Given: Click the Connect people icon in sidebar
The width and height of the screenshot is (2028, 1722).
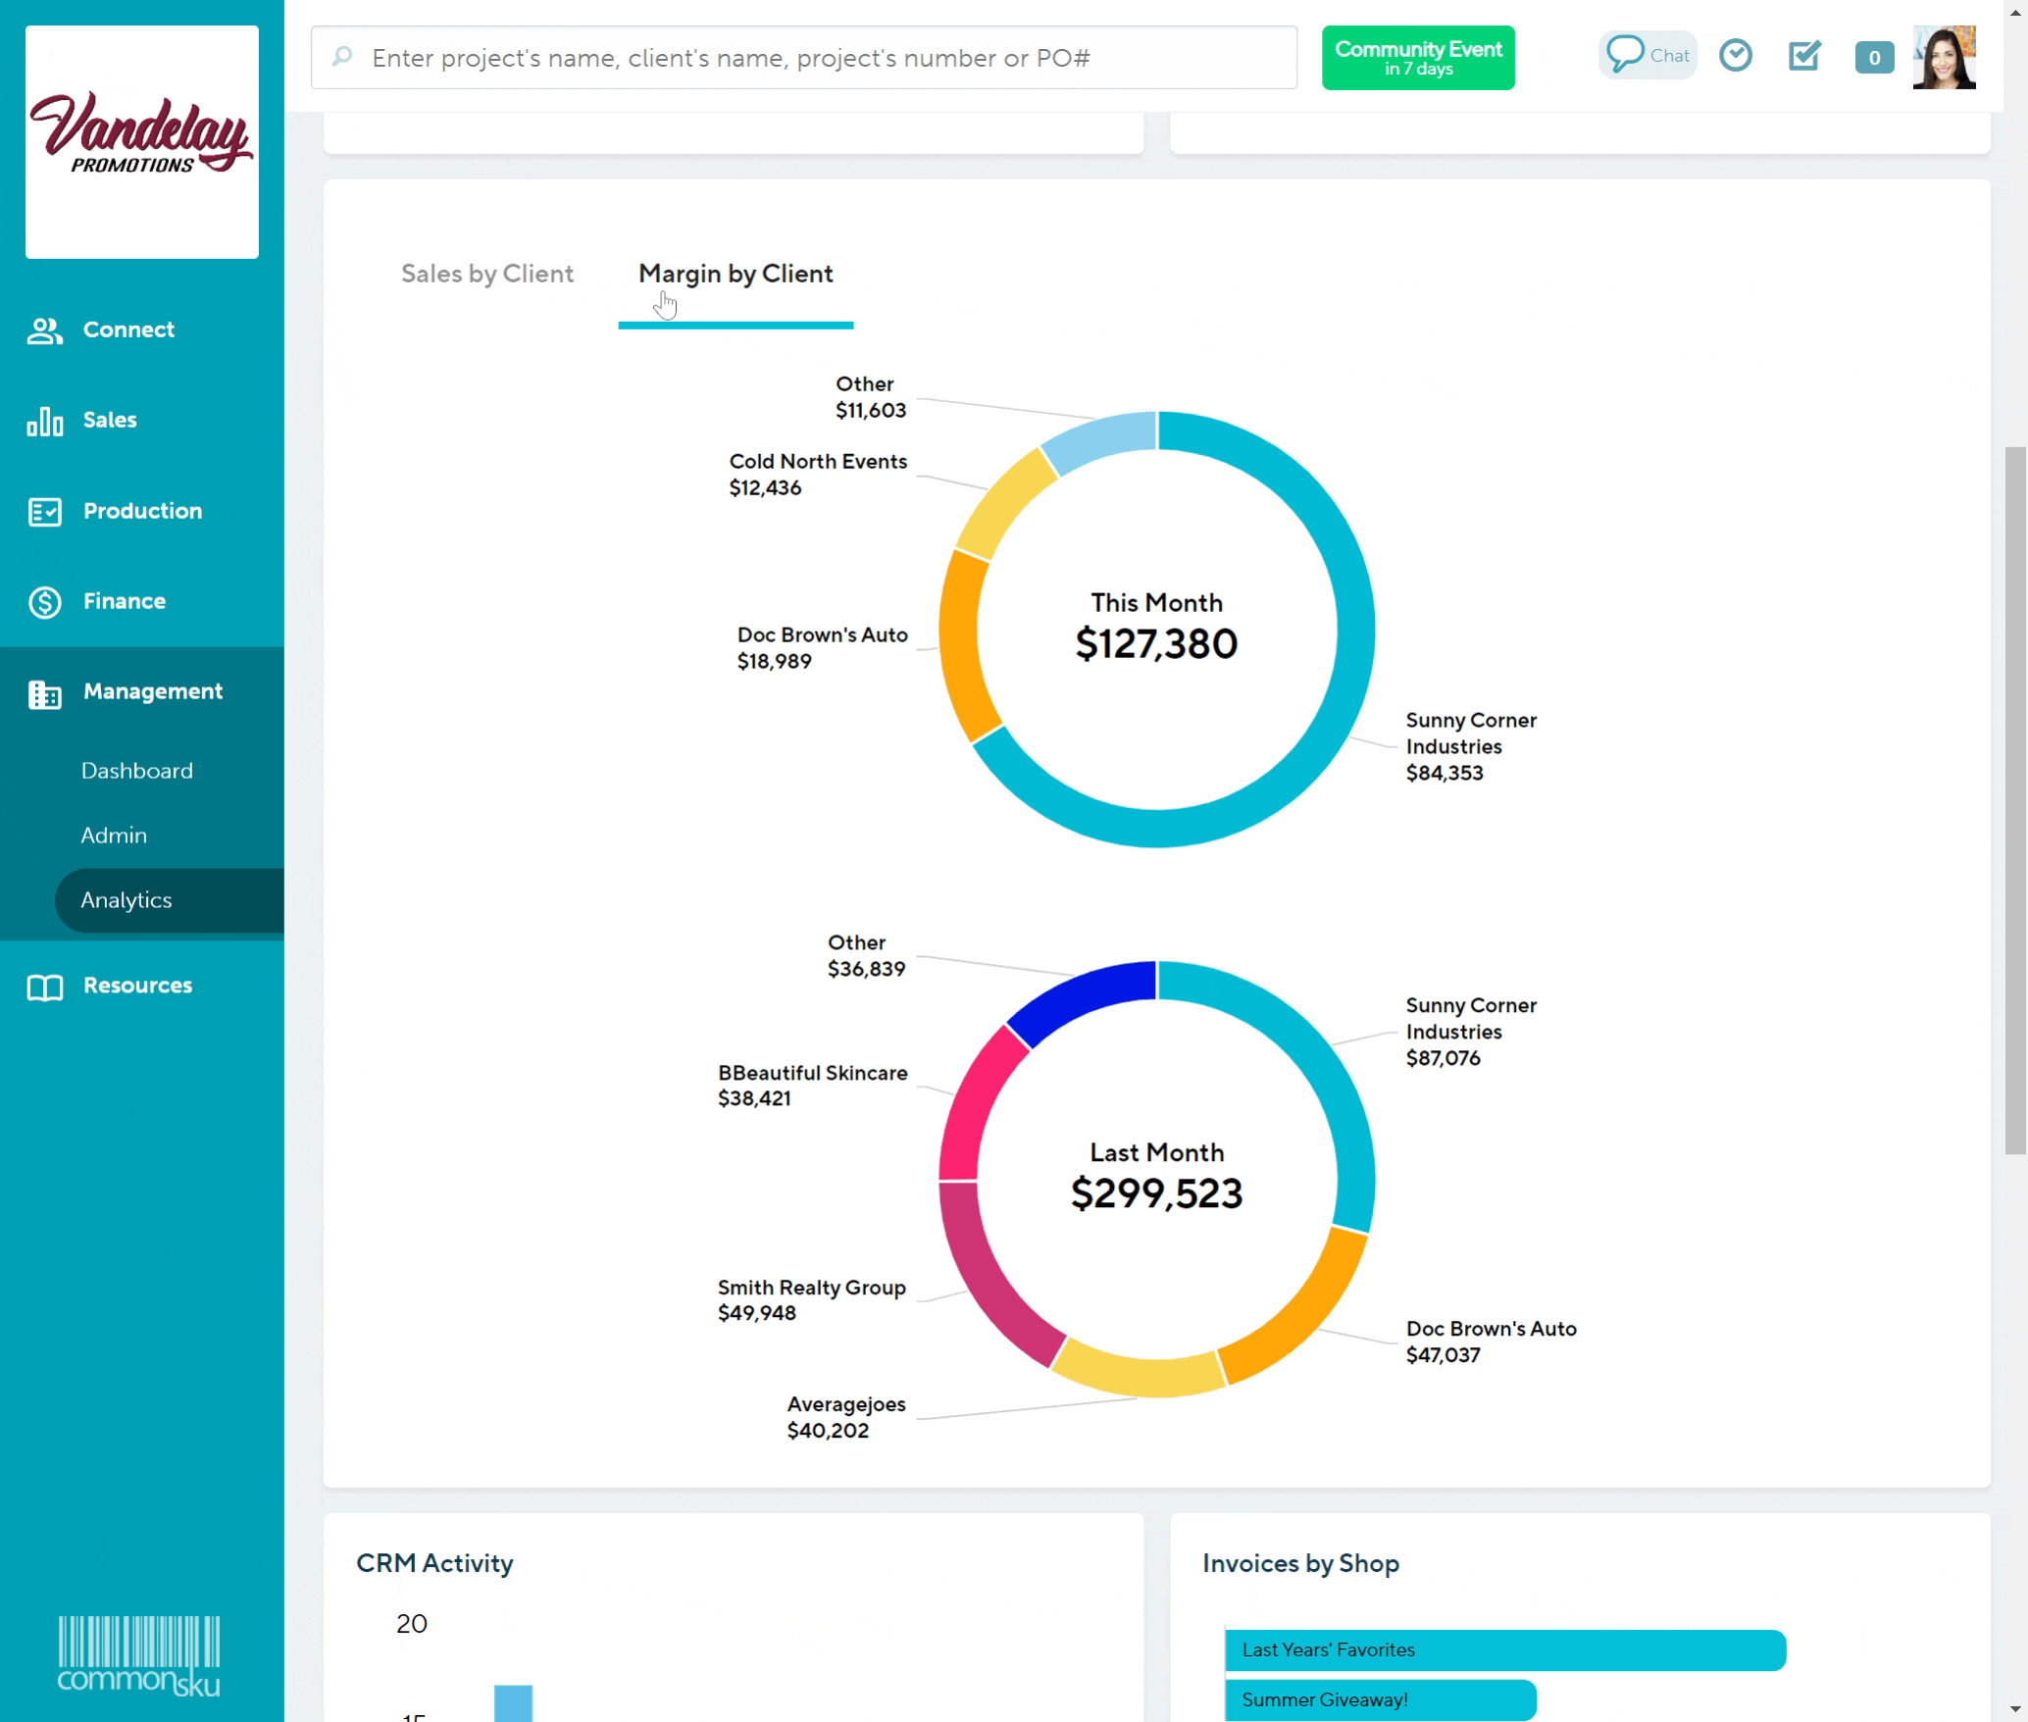Looking at the screenshot, I should click(x=44, y=330).
